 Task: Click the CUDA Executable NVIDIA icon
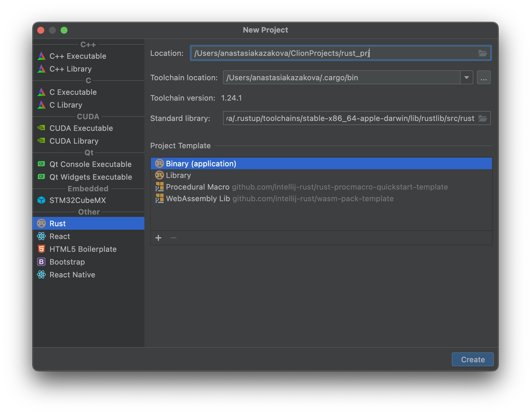41,128
